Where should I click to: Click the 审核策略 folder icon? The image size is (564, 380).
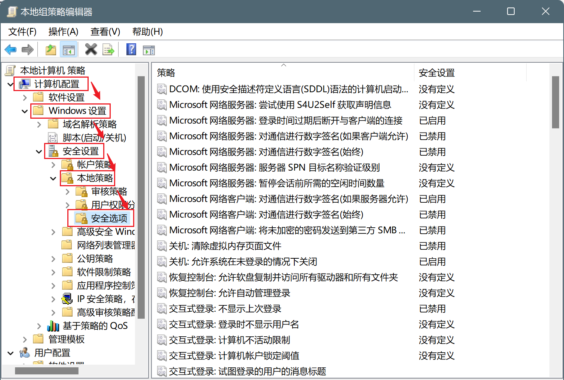[82, 191]
